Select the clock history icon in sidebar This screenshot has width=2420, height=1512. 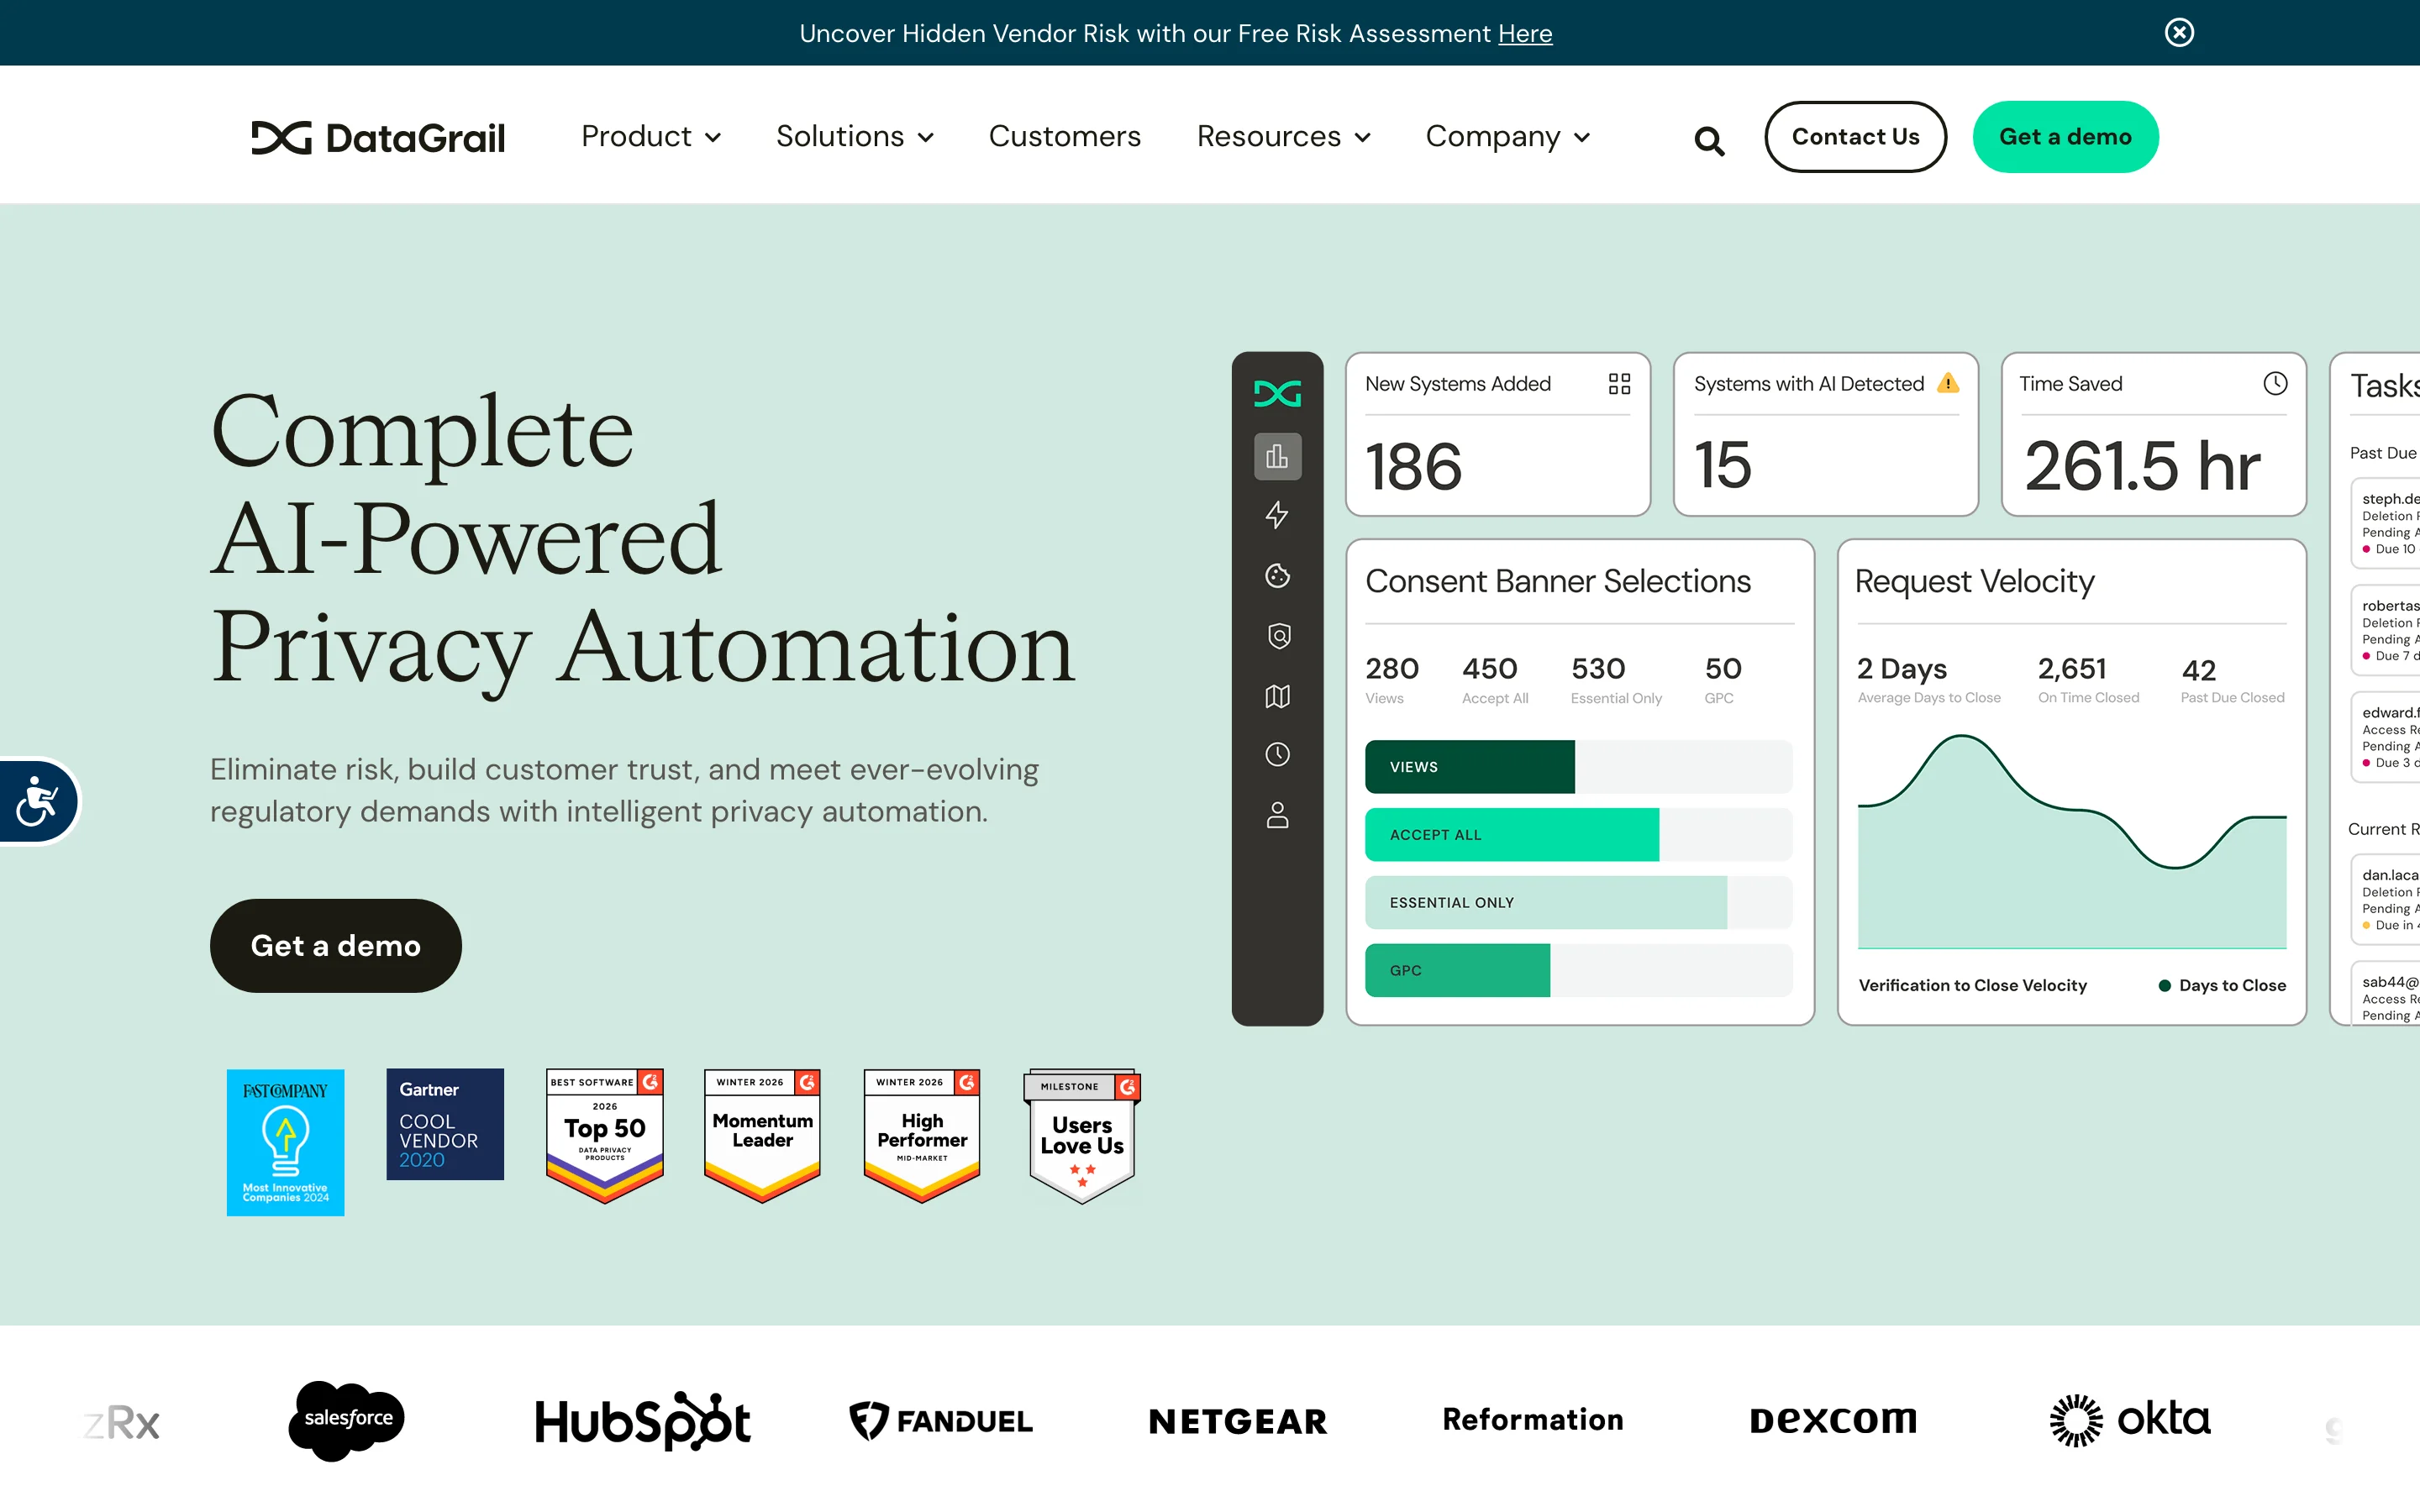(1277, 755)
